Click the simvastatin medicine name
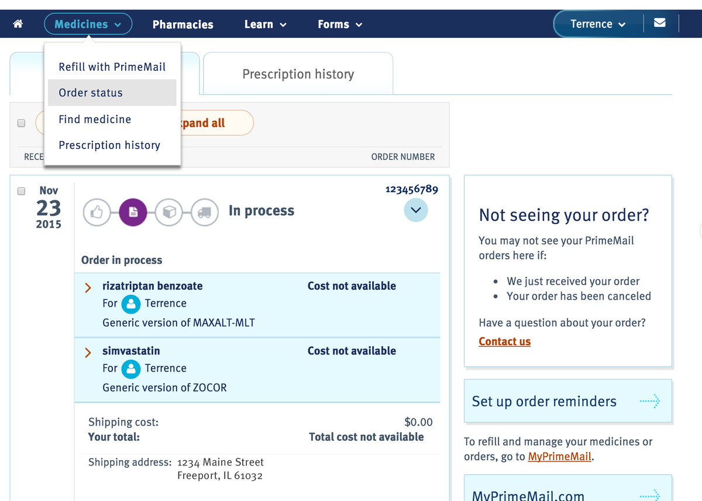 (x=131, y=351)
